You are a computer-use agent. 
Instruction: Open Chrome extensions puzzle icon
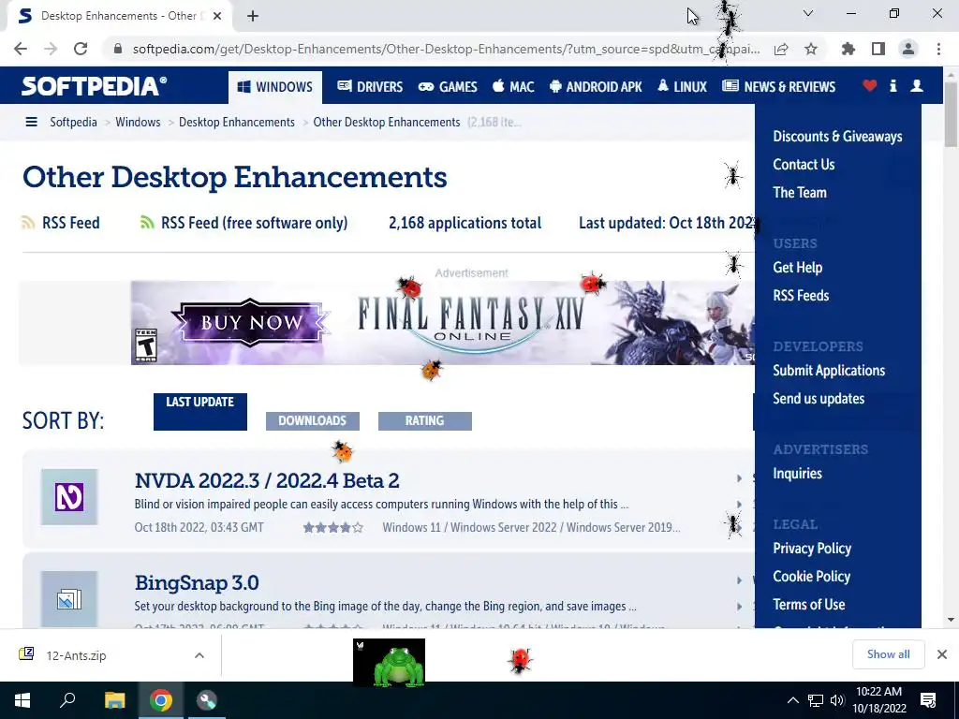(848, 49)
